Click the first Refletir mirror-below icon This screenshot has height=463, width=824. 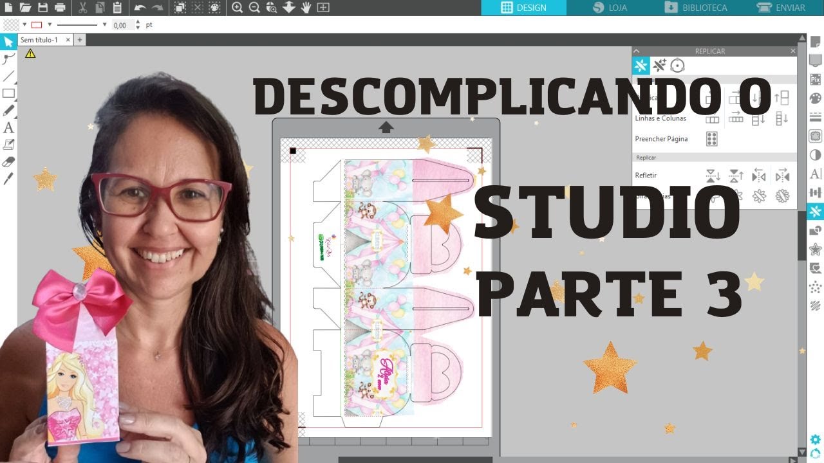713,176
